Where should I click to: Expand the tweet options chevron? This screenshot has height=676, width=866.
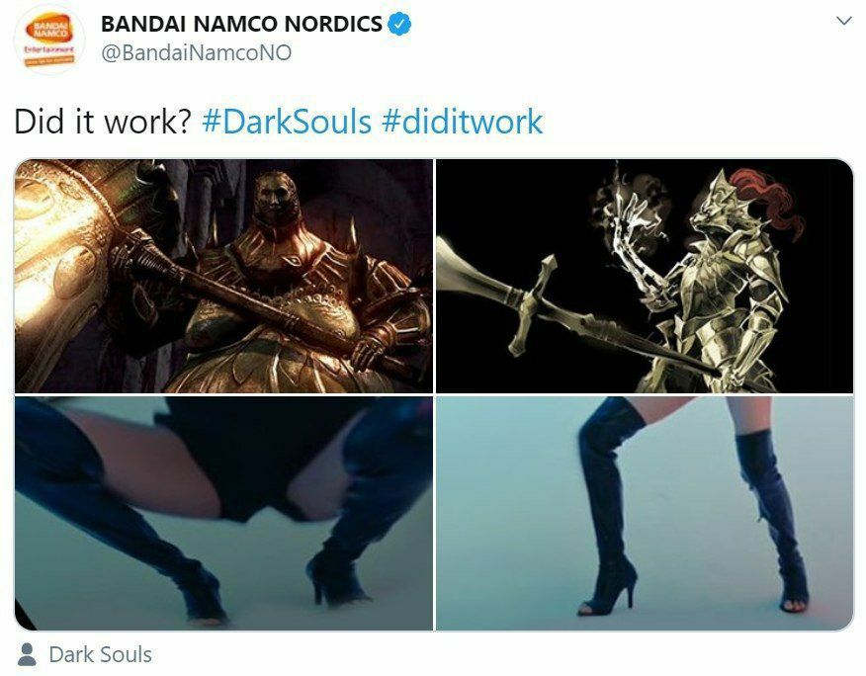click(x=844, y=22)
